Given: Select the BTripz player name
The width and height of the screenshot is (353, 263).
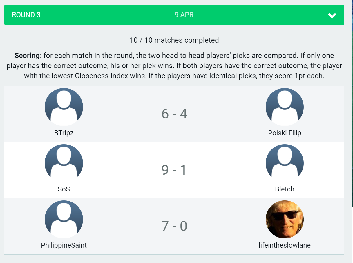Looking at the screenshot, I should (64, 133).
